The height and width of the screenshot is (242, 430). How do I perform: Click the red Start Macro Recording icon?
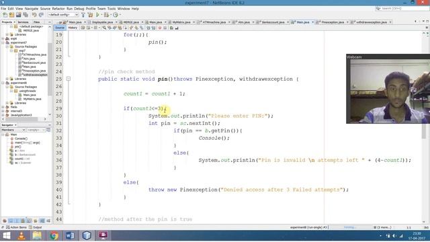pyautogui.click(x=160, y=28)
